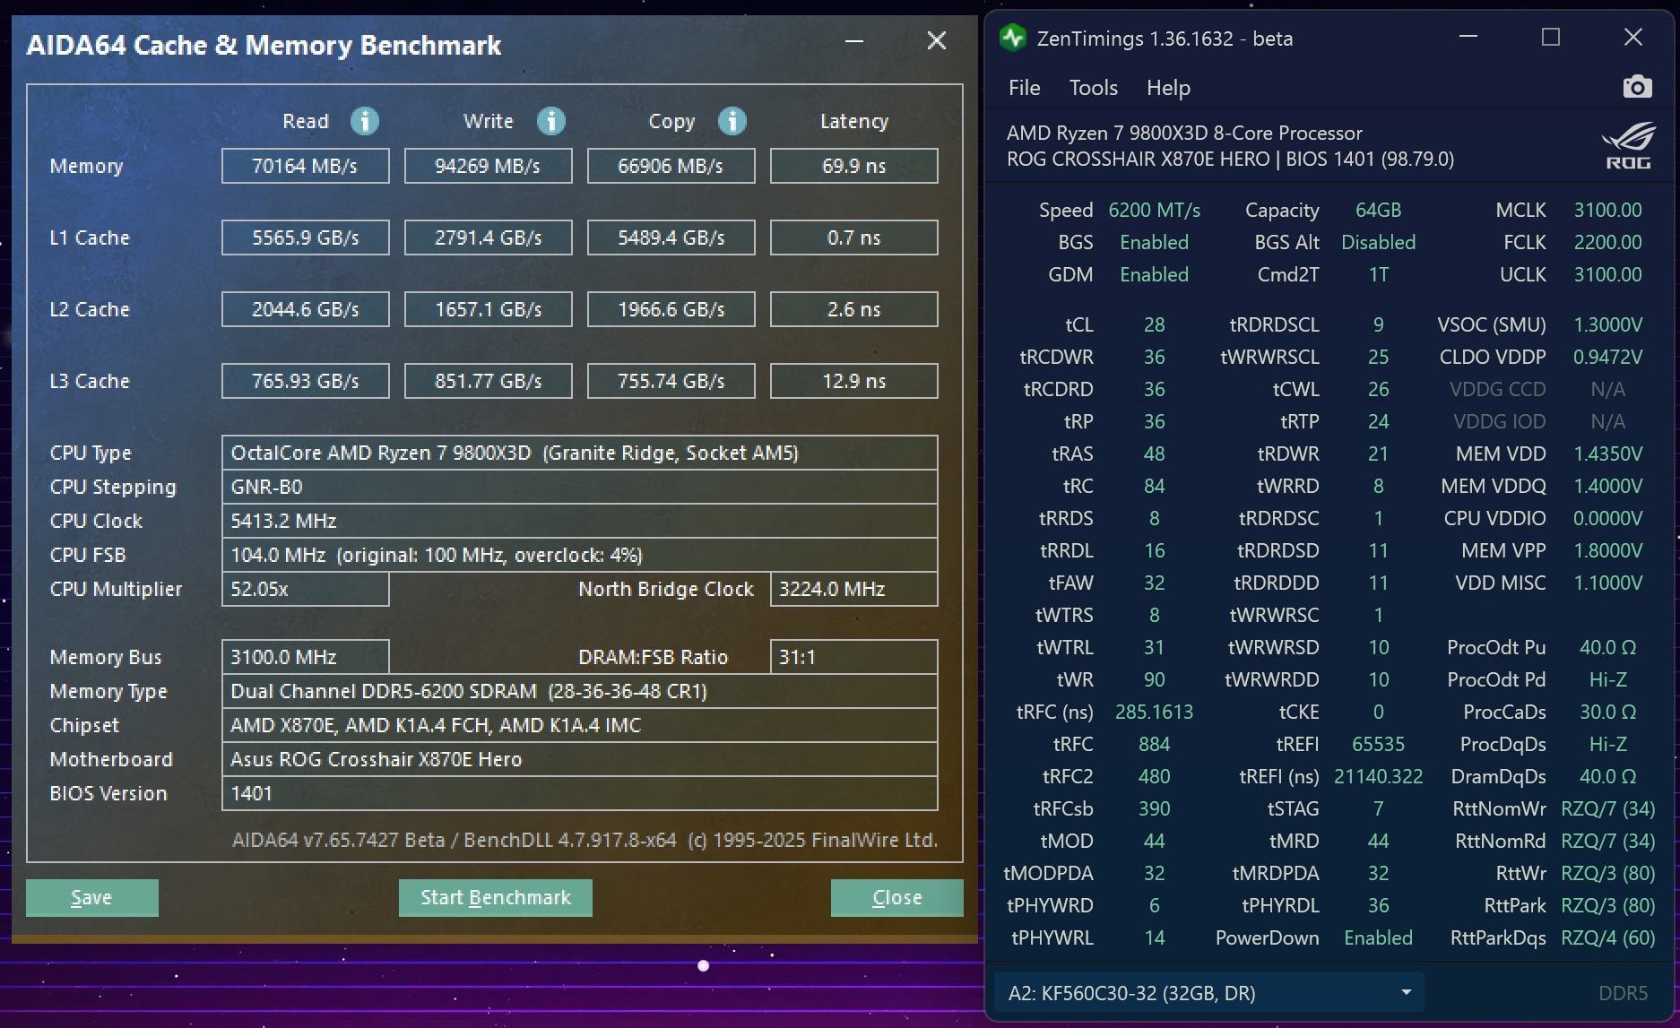Click the L2 Cache write value 1657.1 GB/s
Image resolution: width=1680 pixels, height=1028 pixels.
pyautogui.click(x=489, y=309)
